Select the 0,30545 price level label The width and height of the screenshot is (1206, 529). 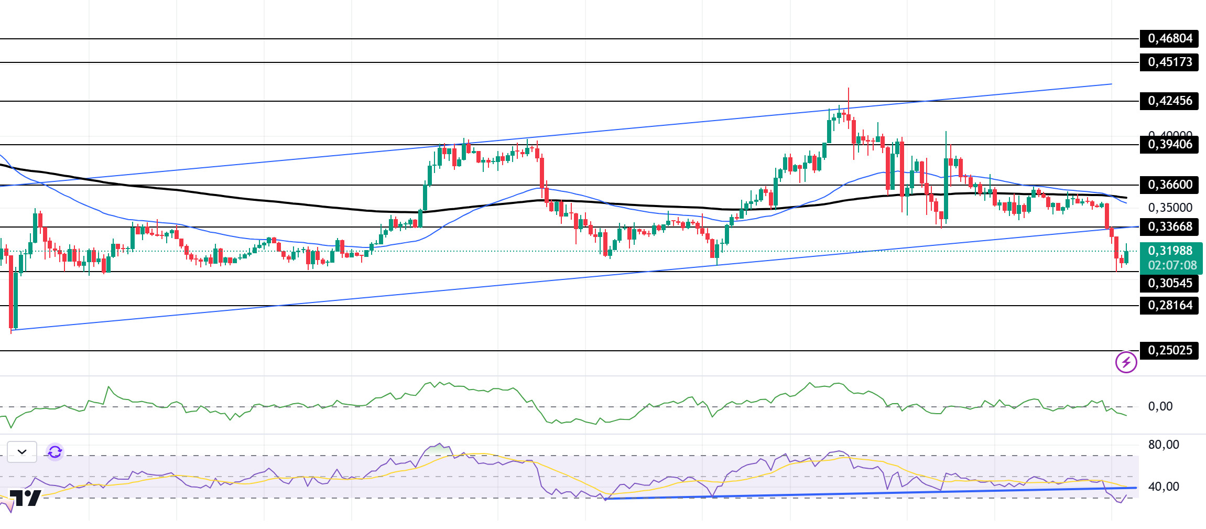tap(1169, 283)
